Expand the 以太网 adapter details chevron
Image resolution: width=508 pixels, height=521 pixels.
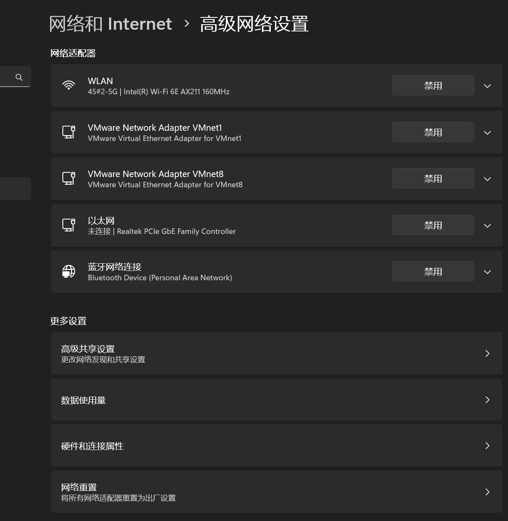(x=487, y=225)
